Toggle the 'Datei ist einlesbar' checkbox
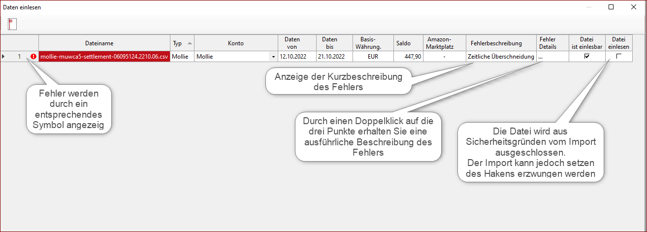This screenshot has height=232, width=647. click(x=586, y=57)
